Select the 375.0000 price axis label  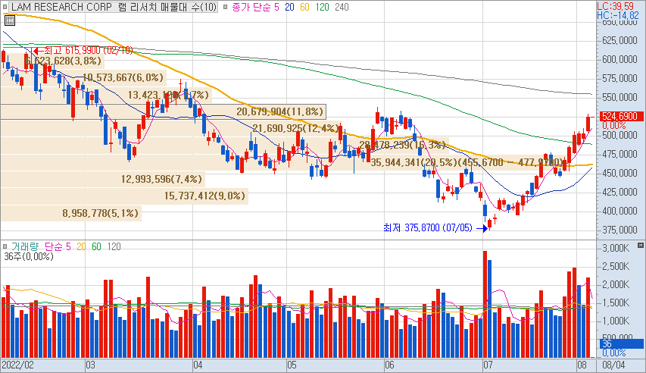[x=619, y=230]
